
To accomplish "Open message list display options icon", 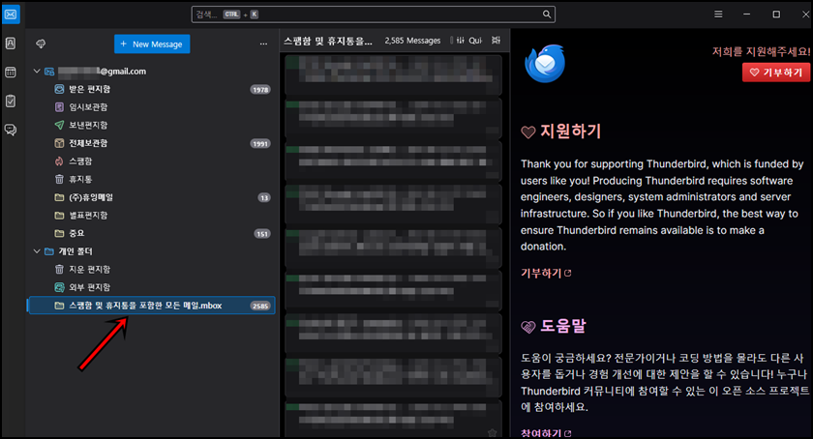I will tap(497, 41).
